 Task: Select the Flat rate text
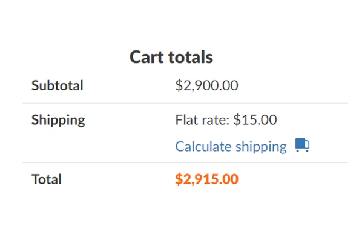coord(202,119)
